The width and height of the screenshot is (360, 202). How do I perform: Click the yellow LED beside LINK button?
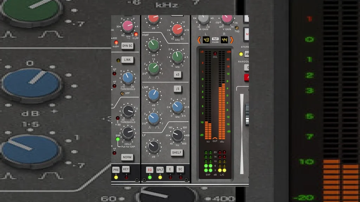coord(118,60)
